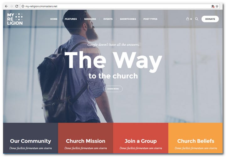The image size is (226, 157).
Task: Click the Learn More button
Action: point(113,89)
